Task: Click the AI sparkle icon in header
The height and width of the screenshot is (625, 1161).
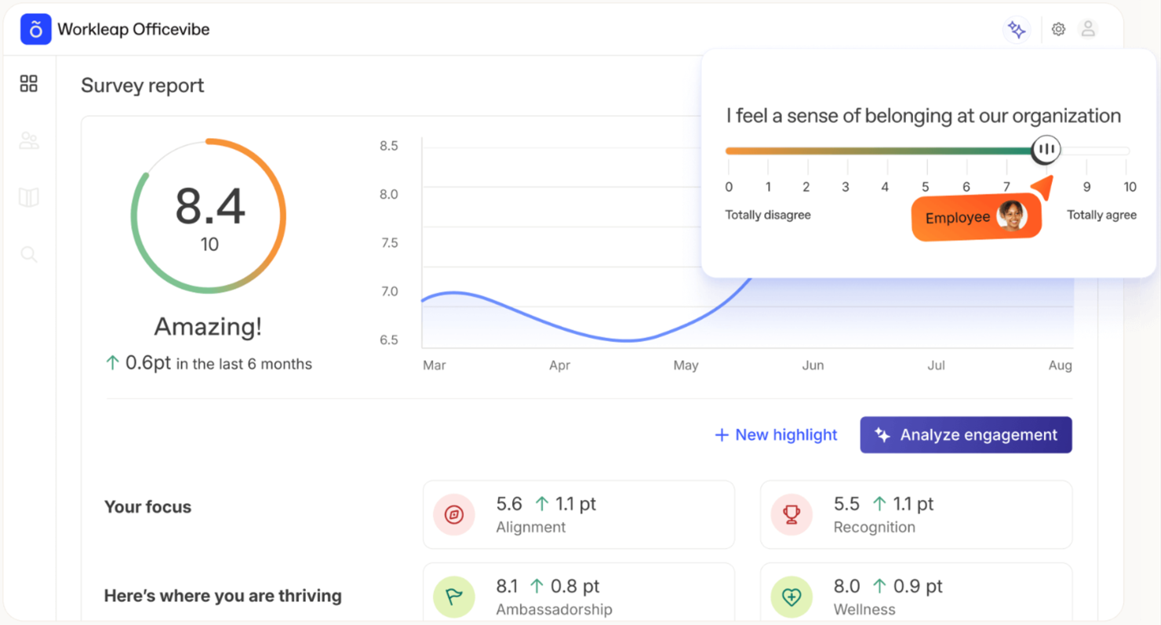Action: click(1017, 30)
